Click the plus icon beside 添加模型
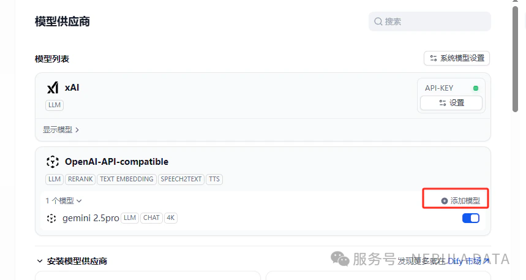The height and width of the screenshot is (280, 526). (444, 201)
